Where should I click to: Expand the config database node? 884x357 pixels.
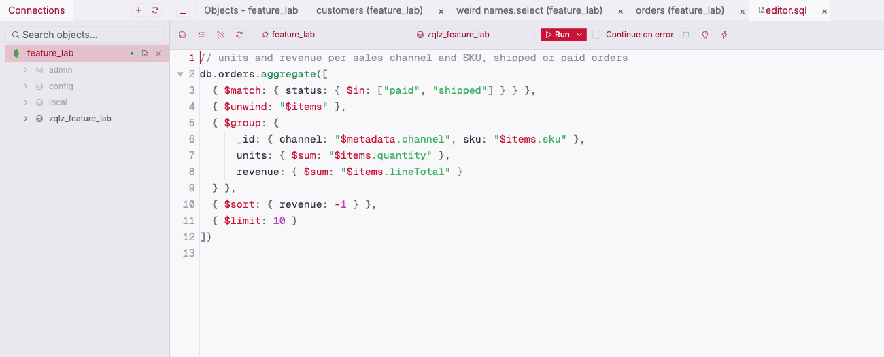[x=26, y=86]
